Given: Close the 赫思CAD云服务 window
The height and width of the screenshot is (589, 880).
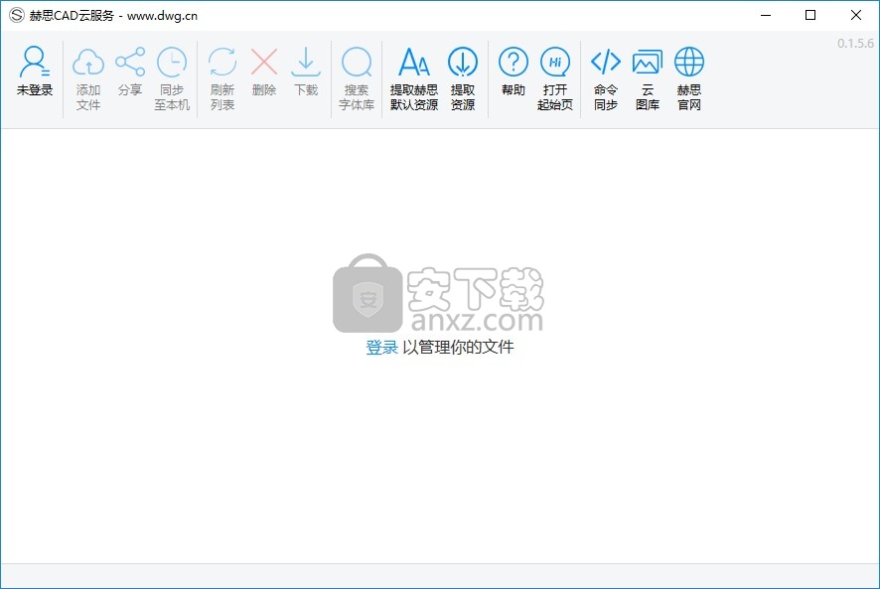Looking at the screenshot, I should (x=856, y=15).
